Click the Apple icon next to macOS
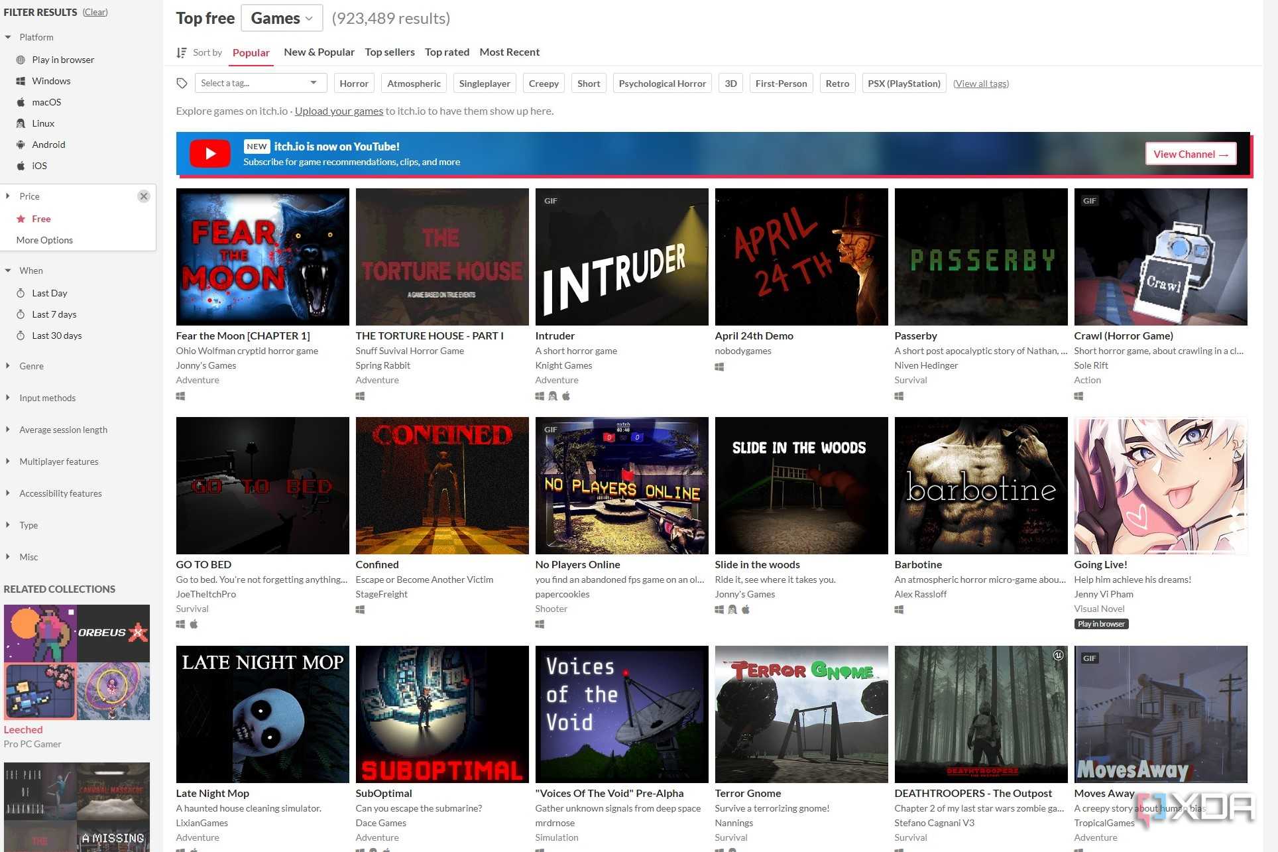The image size is (1278, 852). point(21,102)
